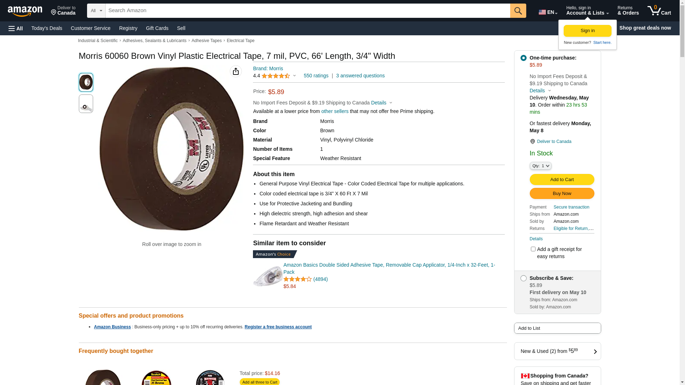The image size is (685, 385).
Task: Go to Customer Service menu item
Action: point(91,28)
